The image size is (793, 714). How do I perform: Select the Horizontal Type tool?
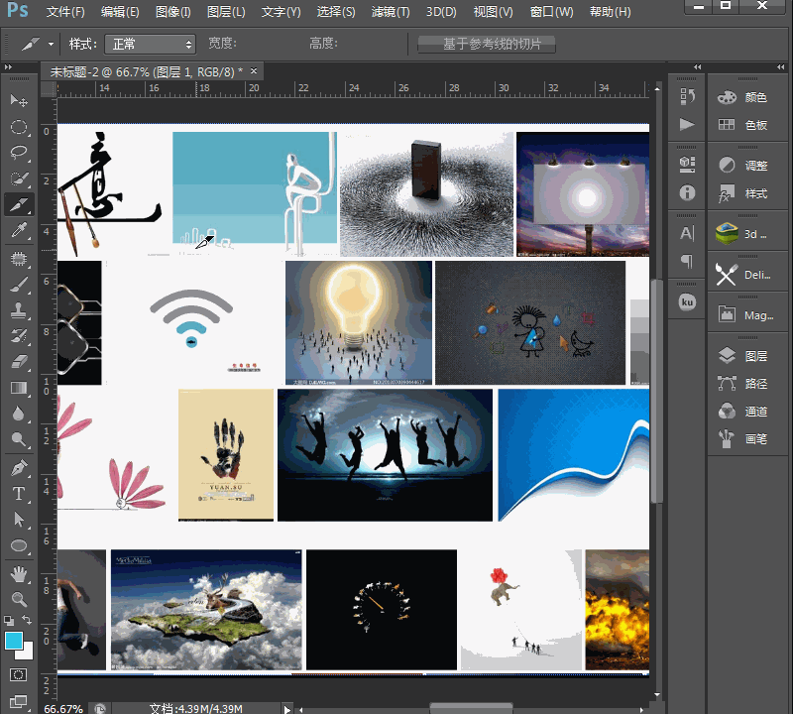19,494
